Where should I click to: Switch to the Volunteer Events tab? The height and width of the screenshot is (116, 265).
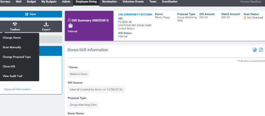pyautogui.click(x=133, y=2)
